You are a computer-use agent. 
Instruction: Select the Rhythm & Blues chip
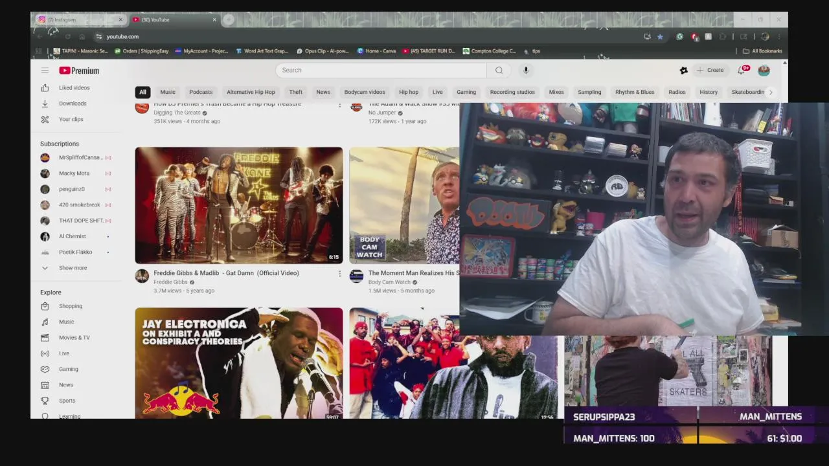click(x=635, y=92)
